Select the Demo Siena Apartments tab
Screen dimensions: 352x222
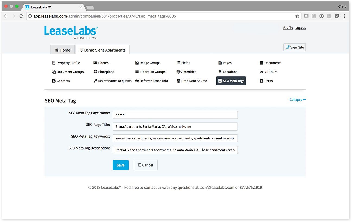tap(103, 50)
